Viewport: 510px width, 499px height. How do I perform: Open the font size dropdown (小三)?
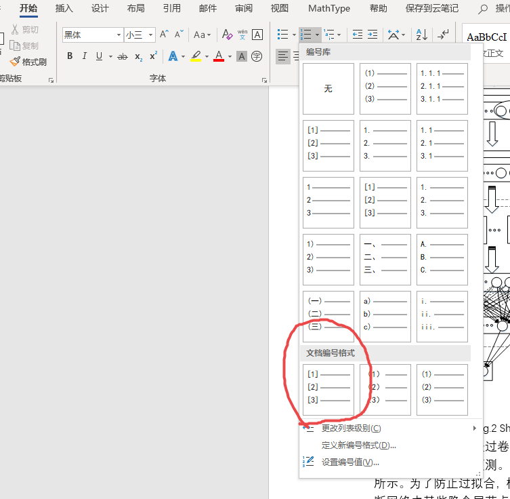[150, 35]
